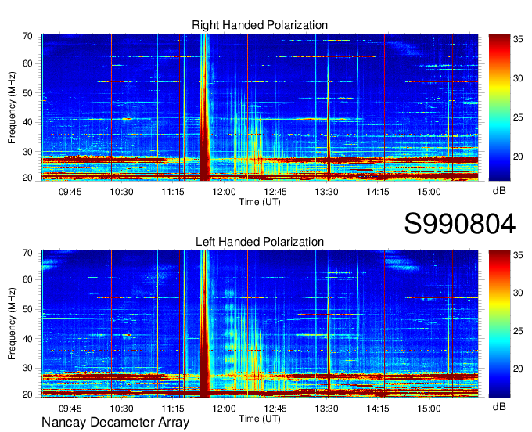Click the Nancay Decameter Array caption
This screenshot has height=432, width=532.
click(x=115, y=423)
